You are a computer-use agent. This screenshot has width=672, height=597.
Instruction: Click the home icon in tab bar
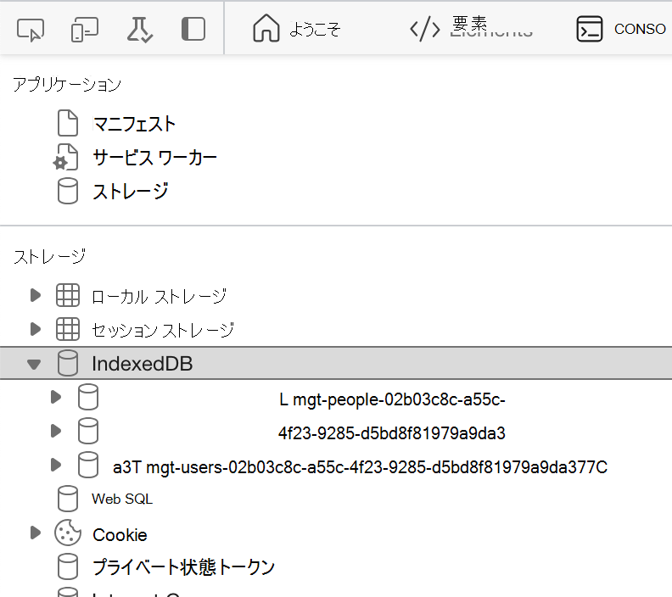(266, 28)
